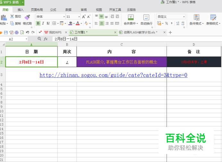Open the font size 11 dropdown

point(79,17)
